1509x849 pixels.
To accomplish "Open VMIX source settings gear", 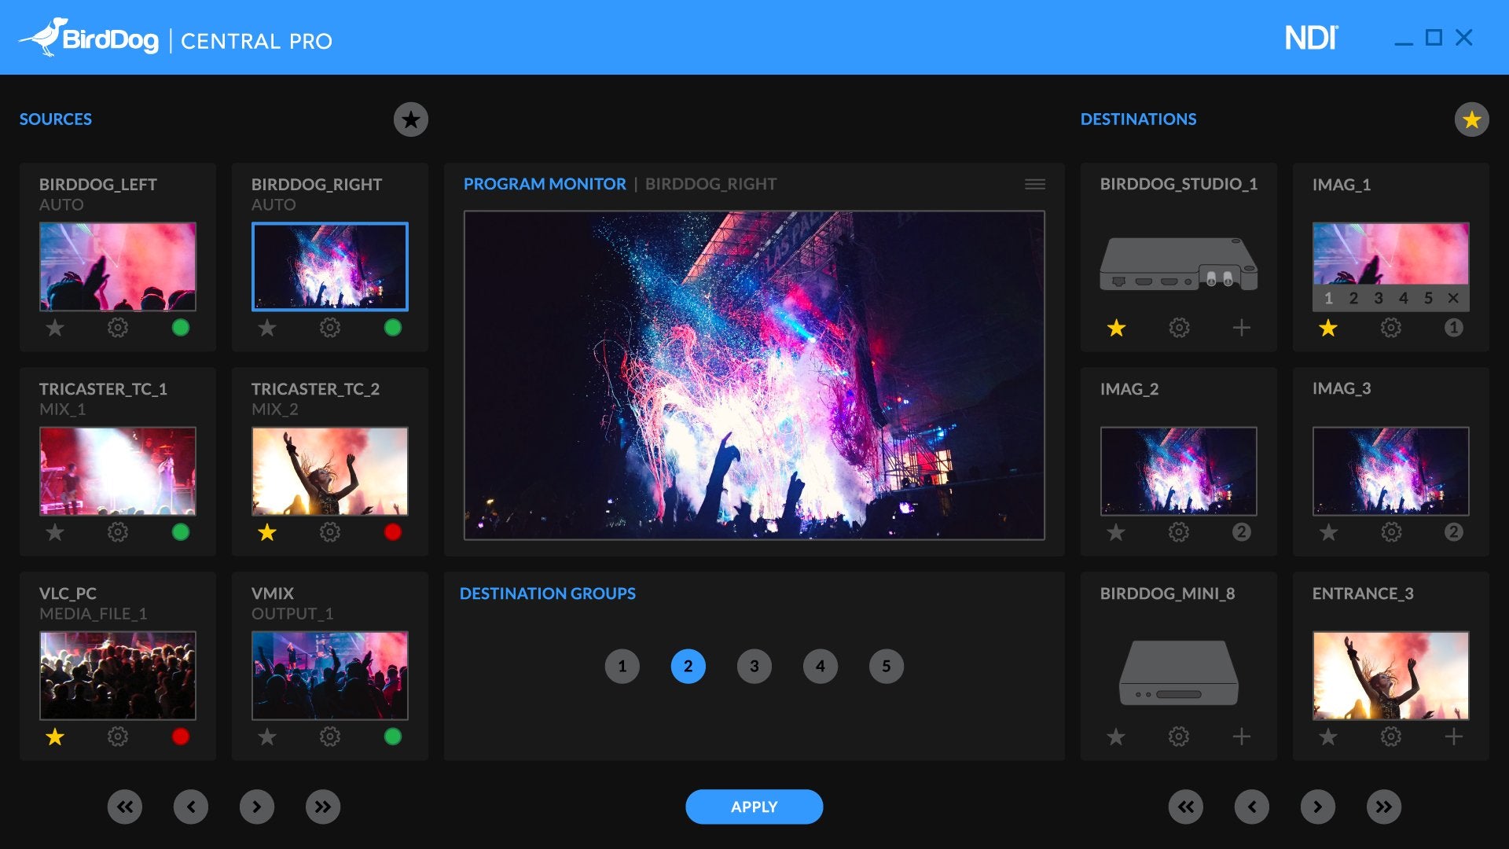I will point(330,737).
